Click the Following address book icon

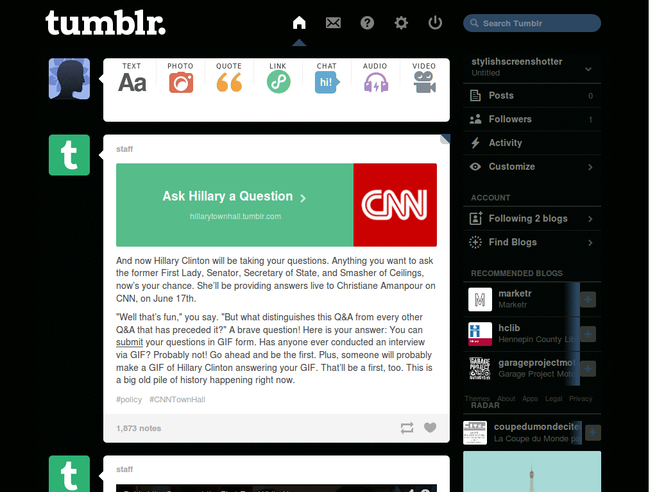[475, 218]
